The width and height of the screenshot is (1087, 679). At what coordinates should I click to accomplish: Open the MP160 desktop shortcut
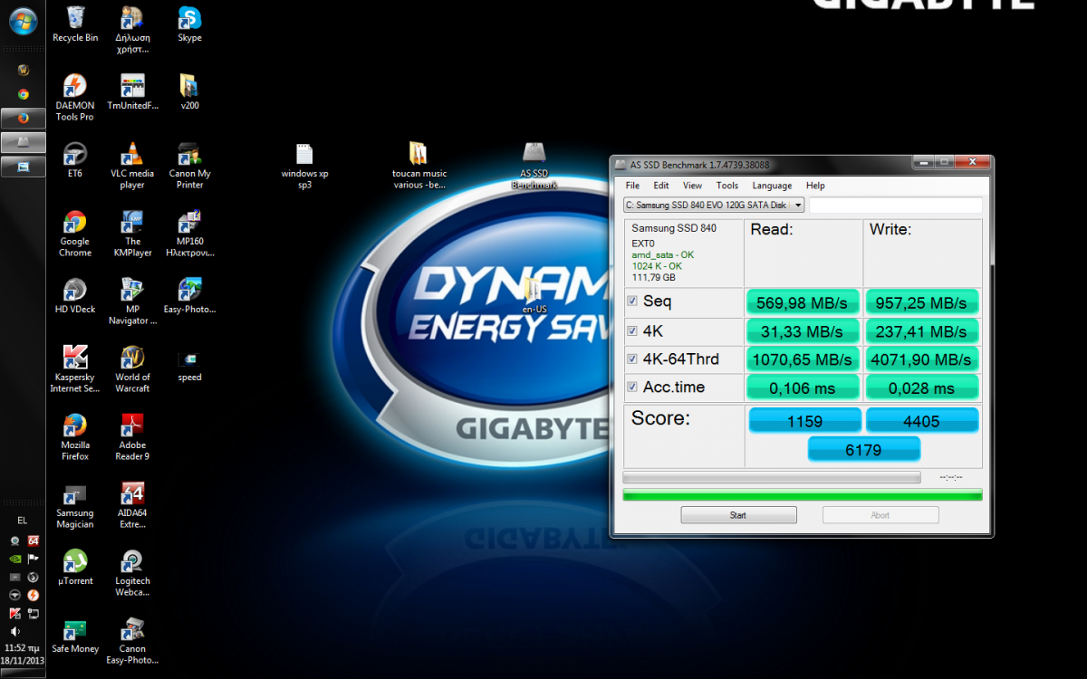point(189,234)
